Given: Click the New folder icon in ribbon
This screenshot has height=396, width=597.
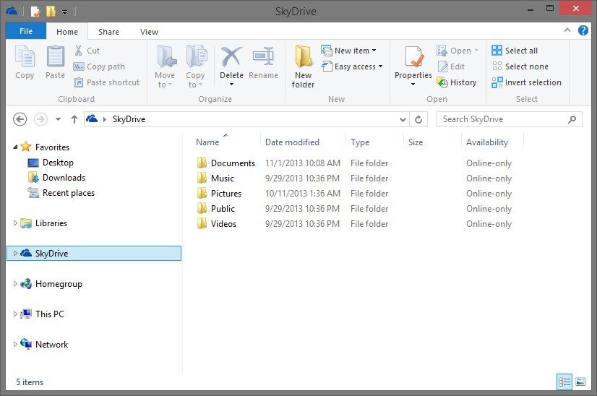Looking at the screenshot, I should 303,58.
